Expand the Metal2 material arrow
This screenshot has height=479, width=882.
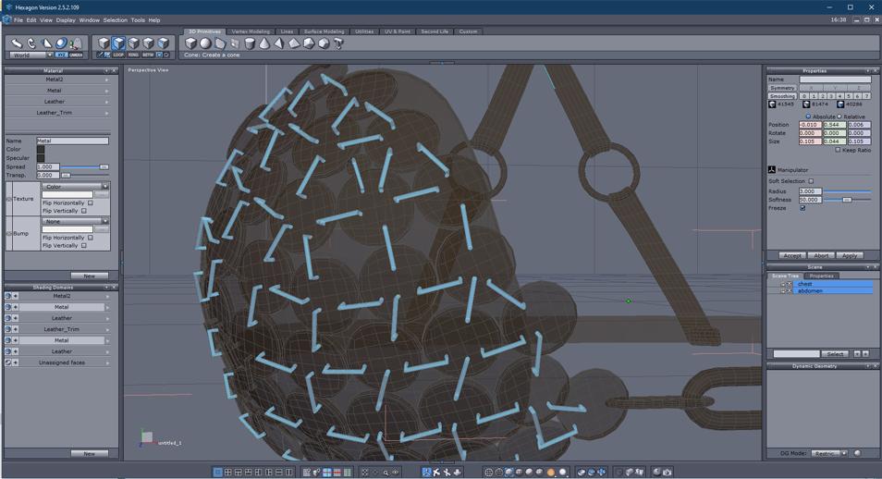(106, 80)
